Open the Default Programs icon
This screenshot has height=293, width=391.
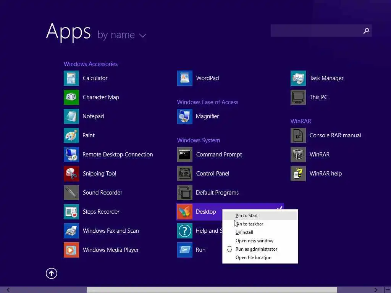[185, 193]
